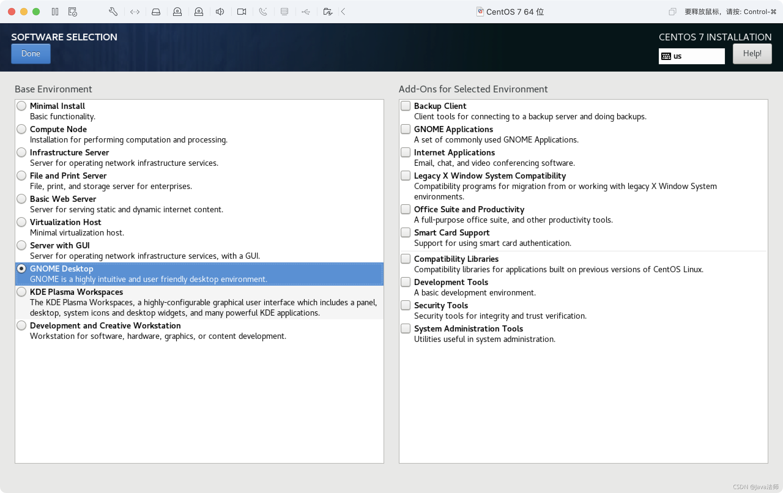The height and width of the screenshot is (493, 783).
Task: Check Office Suite and Productivity
Action: tap(406, 209)
